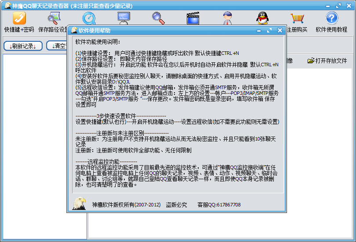Image resolution: width=356 pixels, height=242 pixels.
Task: Open 软件使用教程 question mark icon
Action: pos(332,18)
